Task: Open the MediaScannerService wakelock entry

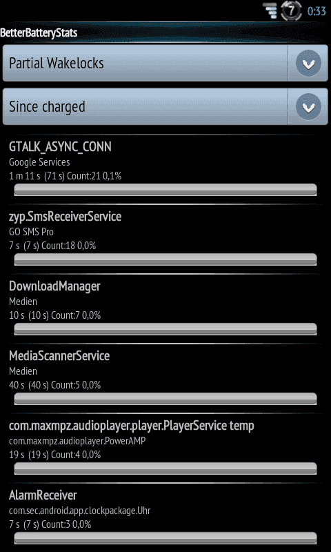Action: pyautogui.click(x=165, y=378)
